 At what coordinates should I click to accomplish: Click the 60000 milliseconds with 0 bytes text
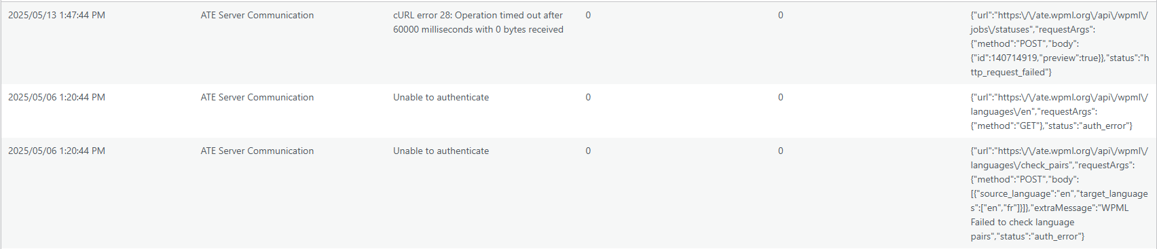pyautogui.click(x=478, y=29)
